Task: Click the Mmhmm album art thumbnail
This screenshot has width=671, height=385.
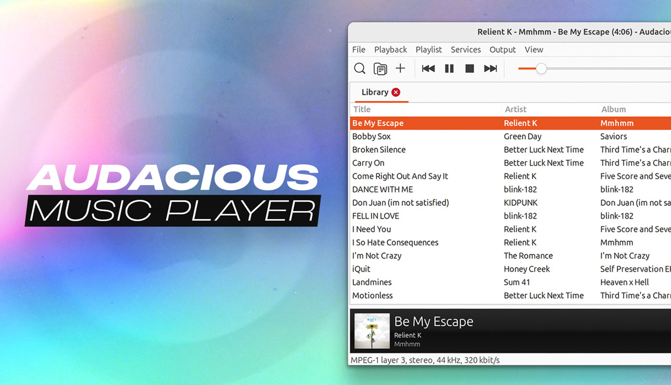Action: pyautogui.click(x=372, y=331)
